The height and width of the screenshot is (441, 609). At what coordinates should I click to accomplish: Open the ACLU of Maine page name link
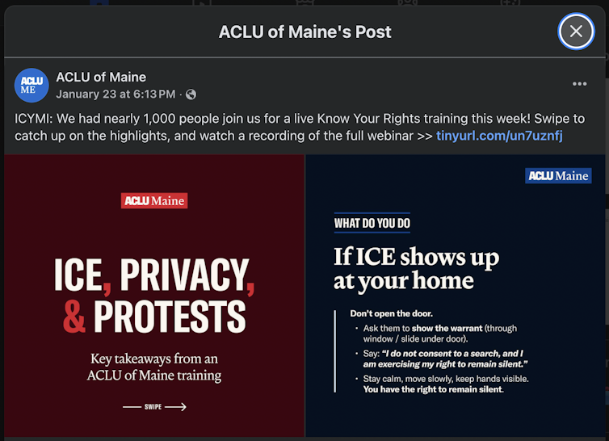click(x=101, y=78)
